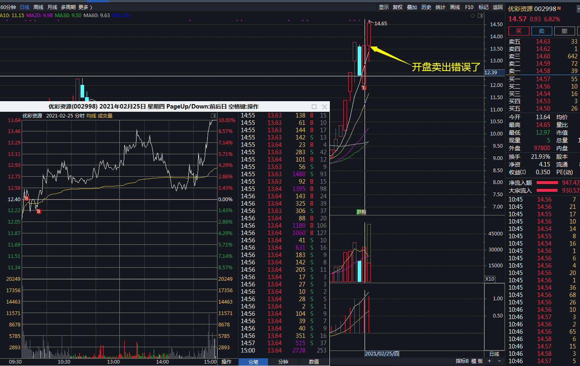The width and height of the screenshot is (580, 366).
Task: Click the 涨板 label under the candlesticks
Action: coord(361,212)
